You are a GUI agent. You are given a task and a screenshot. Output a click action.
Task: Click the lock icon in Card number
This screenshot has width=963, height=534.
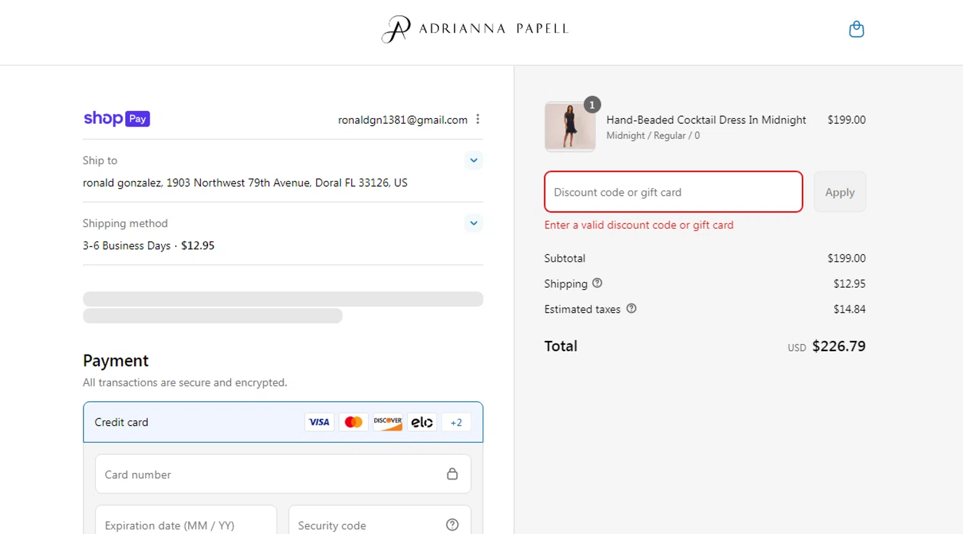(x=452, y=474)
